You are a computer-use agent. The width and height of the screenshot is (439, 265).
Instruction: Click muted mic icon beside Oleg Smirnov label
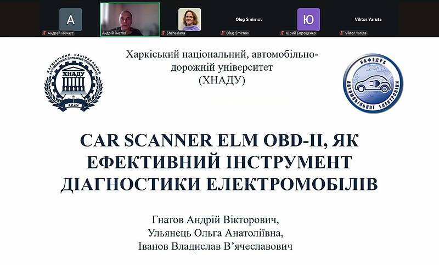[x=223, y=33]
